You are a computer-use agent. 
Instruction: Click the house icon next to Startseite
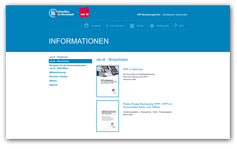click(86, 25)
